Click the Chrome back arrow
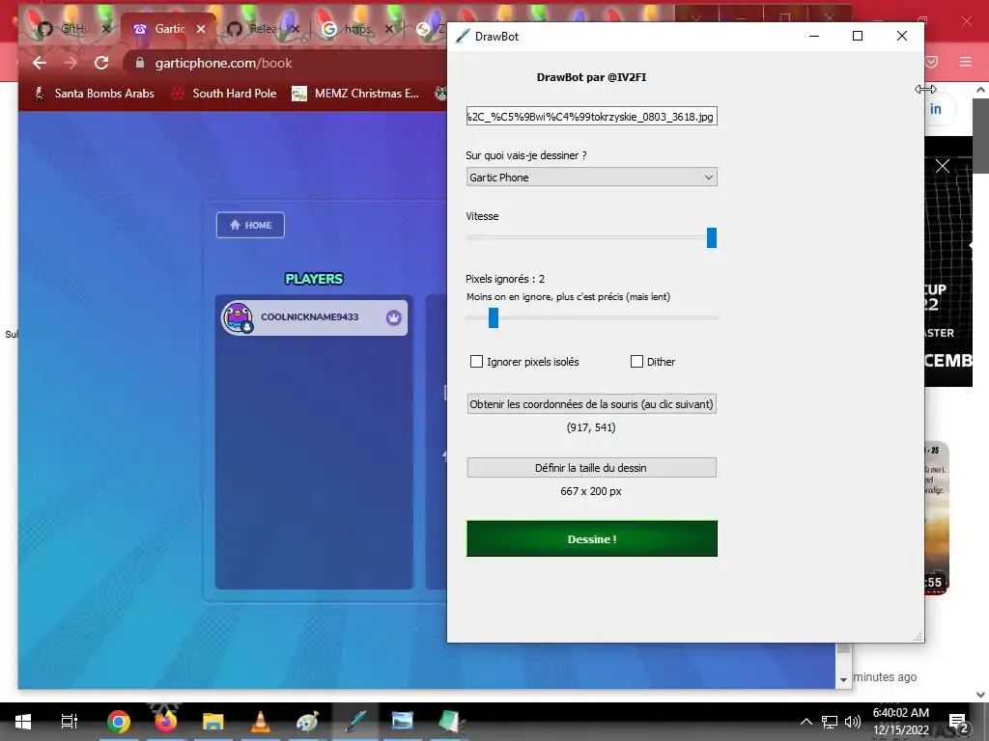This screenshot has height=741, width=989. 39,63
